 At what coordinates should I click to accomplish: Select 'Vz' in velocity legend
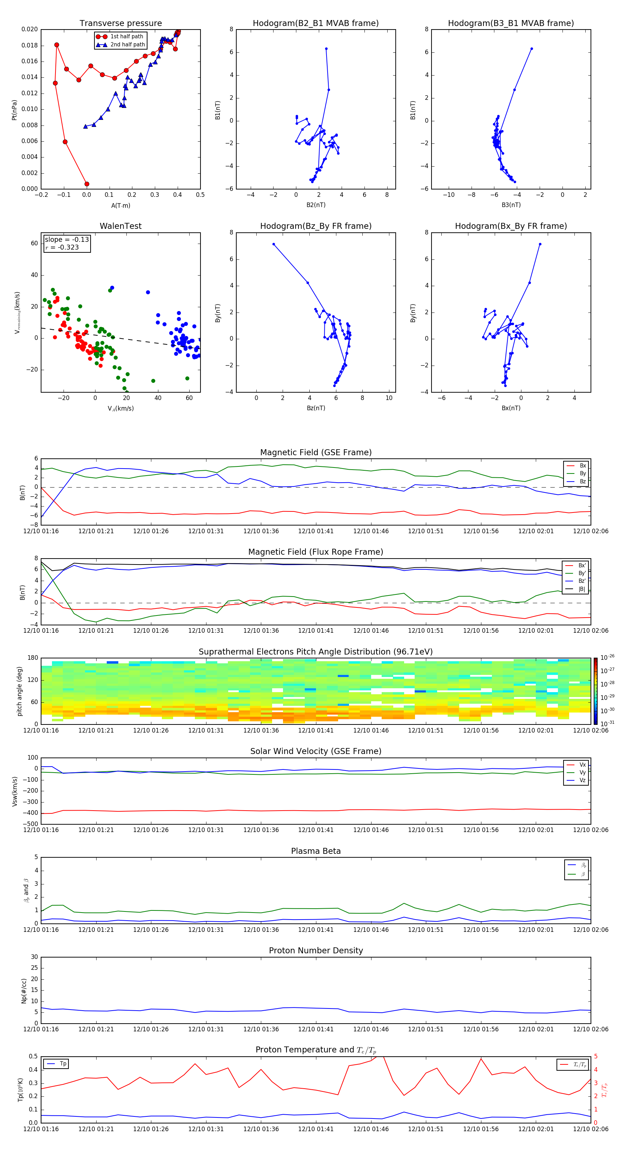pos(576,780)
